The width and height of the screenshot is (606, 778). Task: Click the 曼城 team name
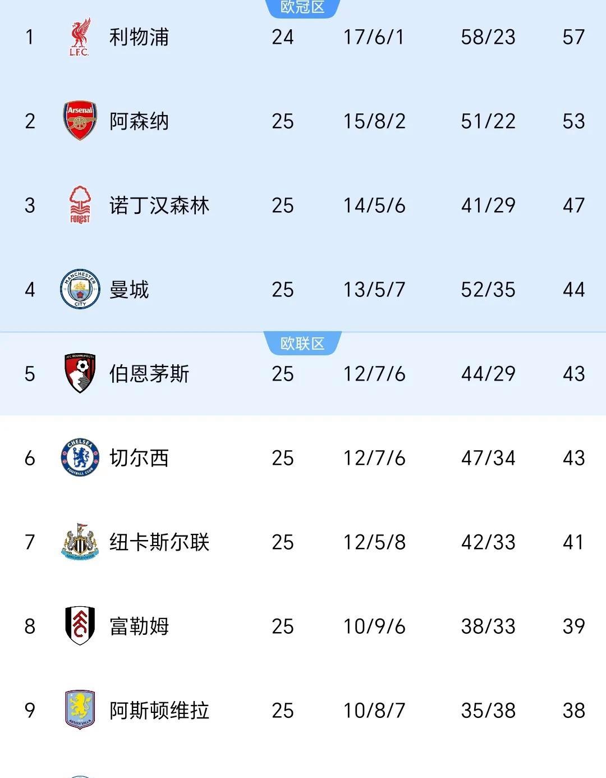pos(129,290)
